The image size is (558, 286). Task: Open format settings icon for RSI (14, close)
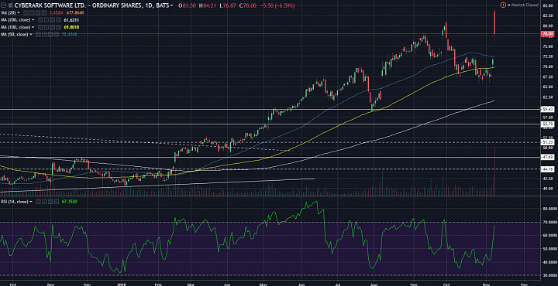[44, 202]
